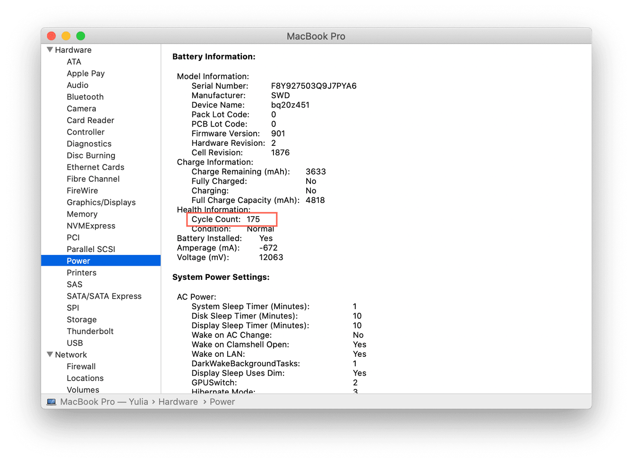633x463 pixels.
Task: Select Card Reader in the sidebar
Action: coord(90,120)
